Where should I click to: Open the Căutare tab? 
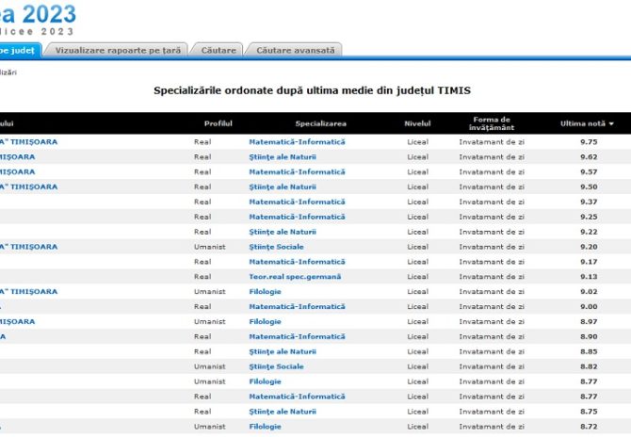(218, 50)
